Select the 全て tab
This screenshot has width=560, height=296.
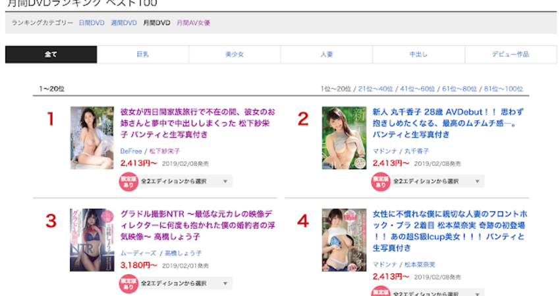point(51,55)
